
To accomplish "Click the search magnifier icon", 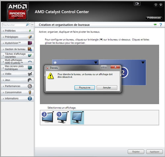I will [27, 25].
